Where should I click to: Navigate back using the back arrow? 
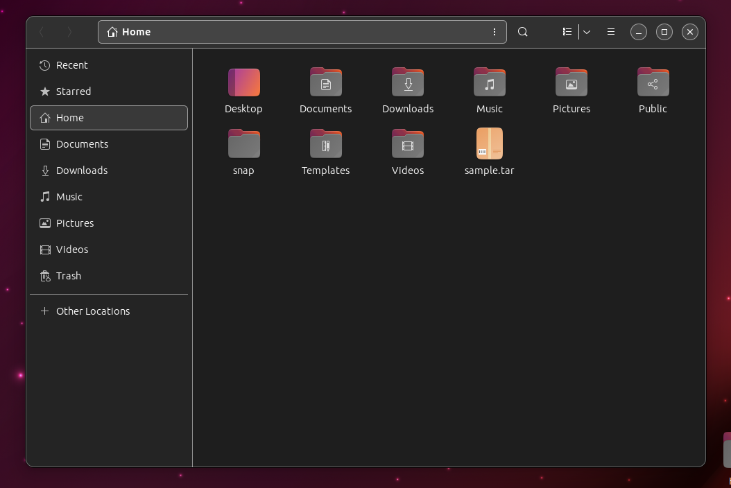(41, 32)
